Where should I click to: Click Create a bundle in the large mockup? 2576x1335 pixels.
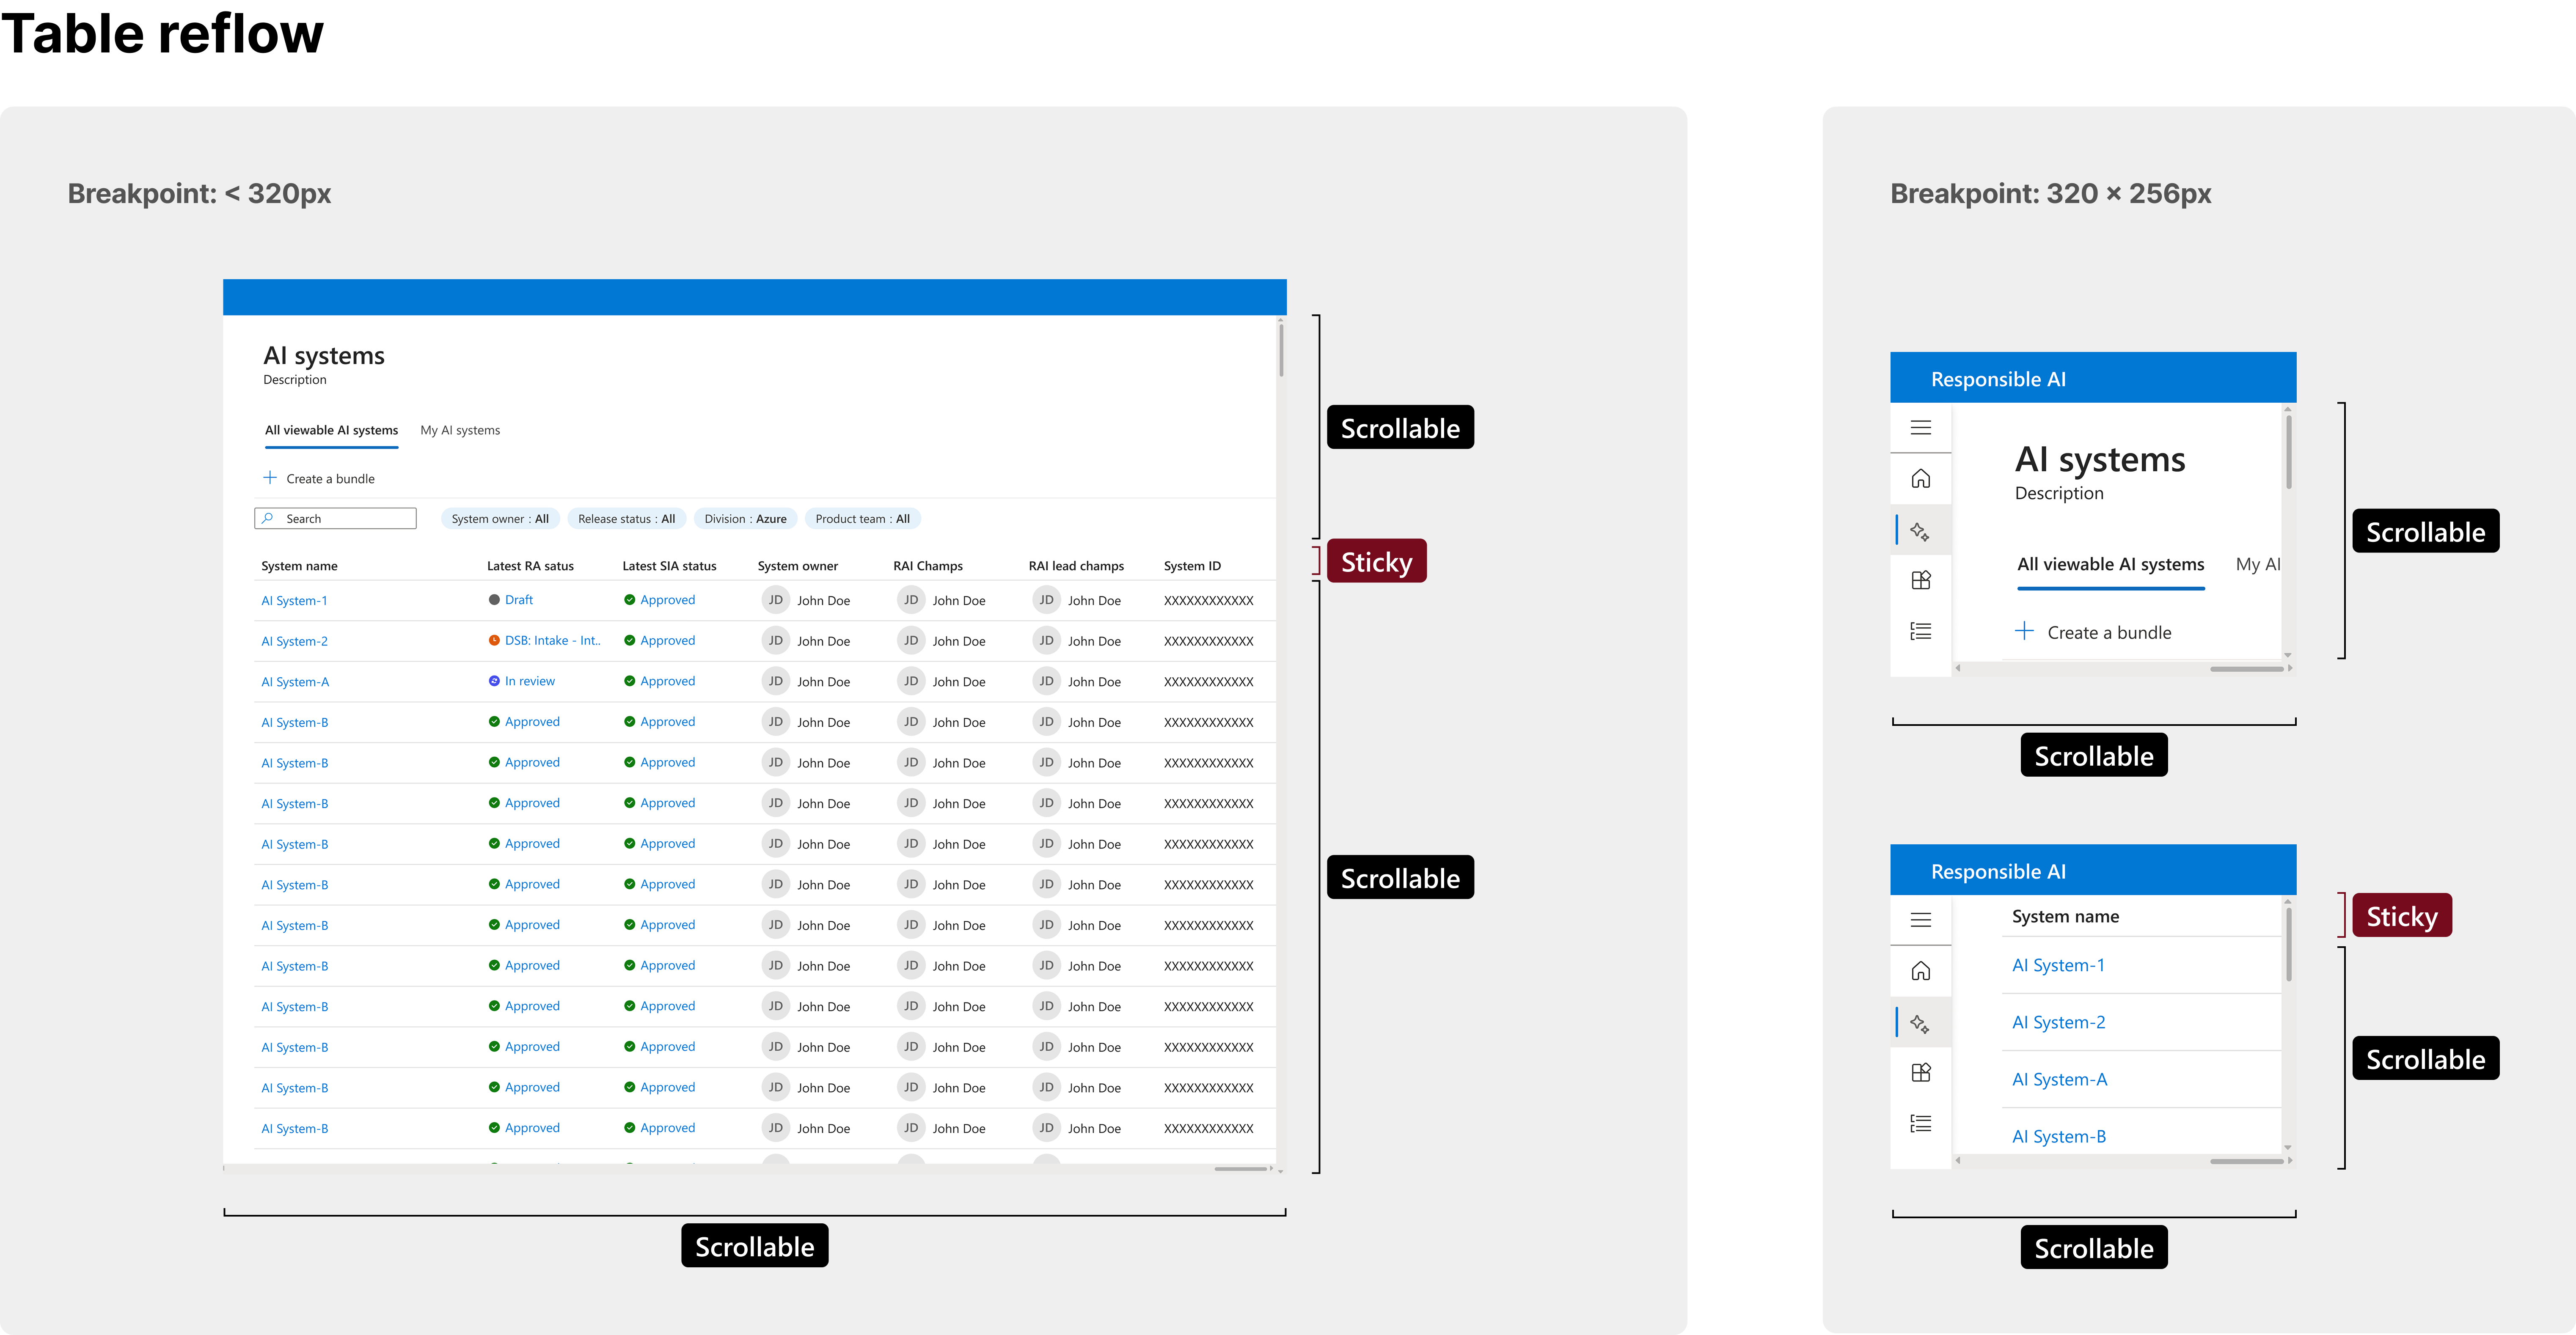point(319,479)
